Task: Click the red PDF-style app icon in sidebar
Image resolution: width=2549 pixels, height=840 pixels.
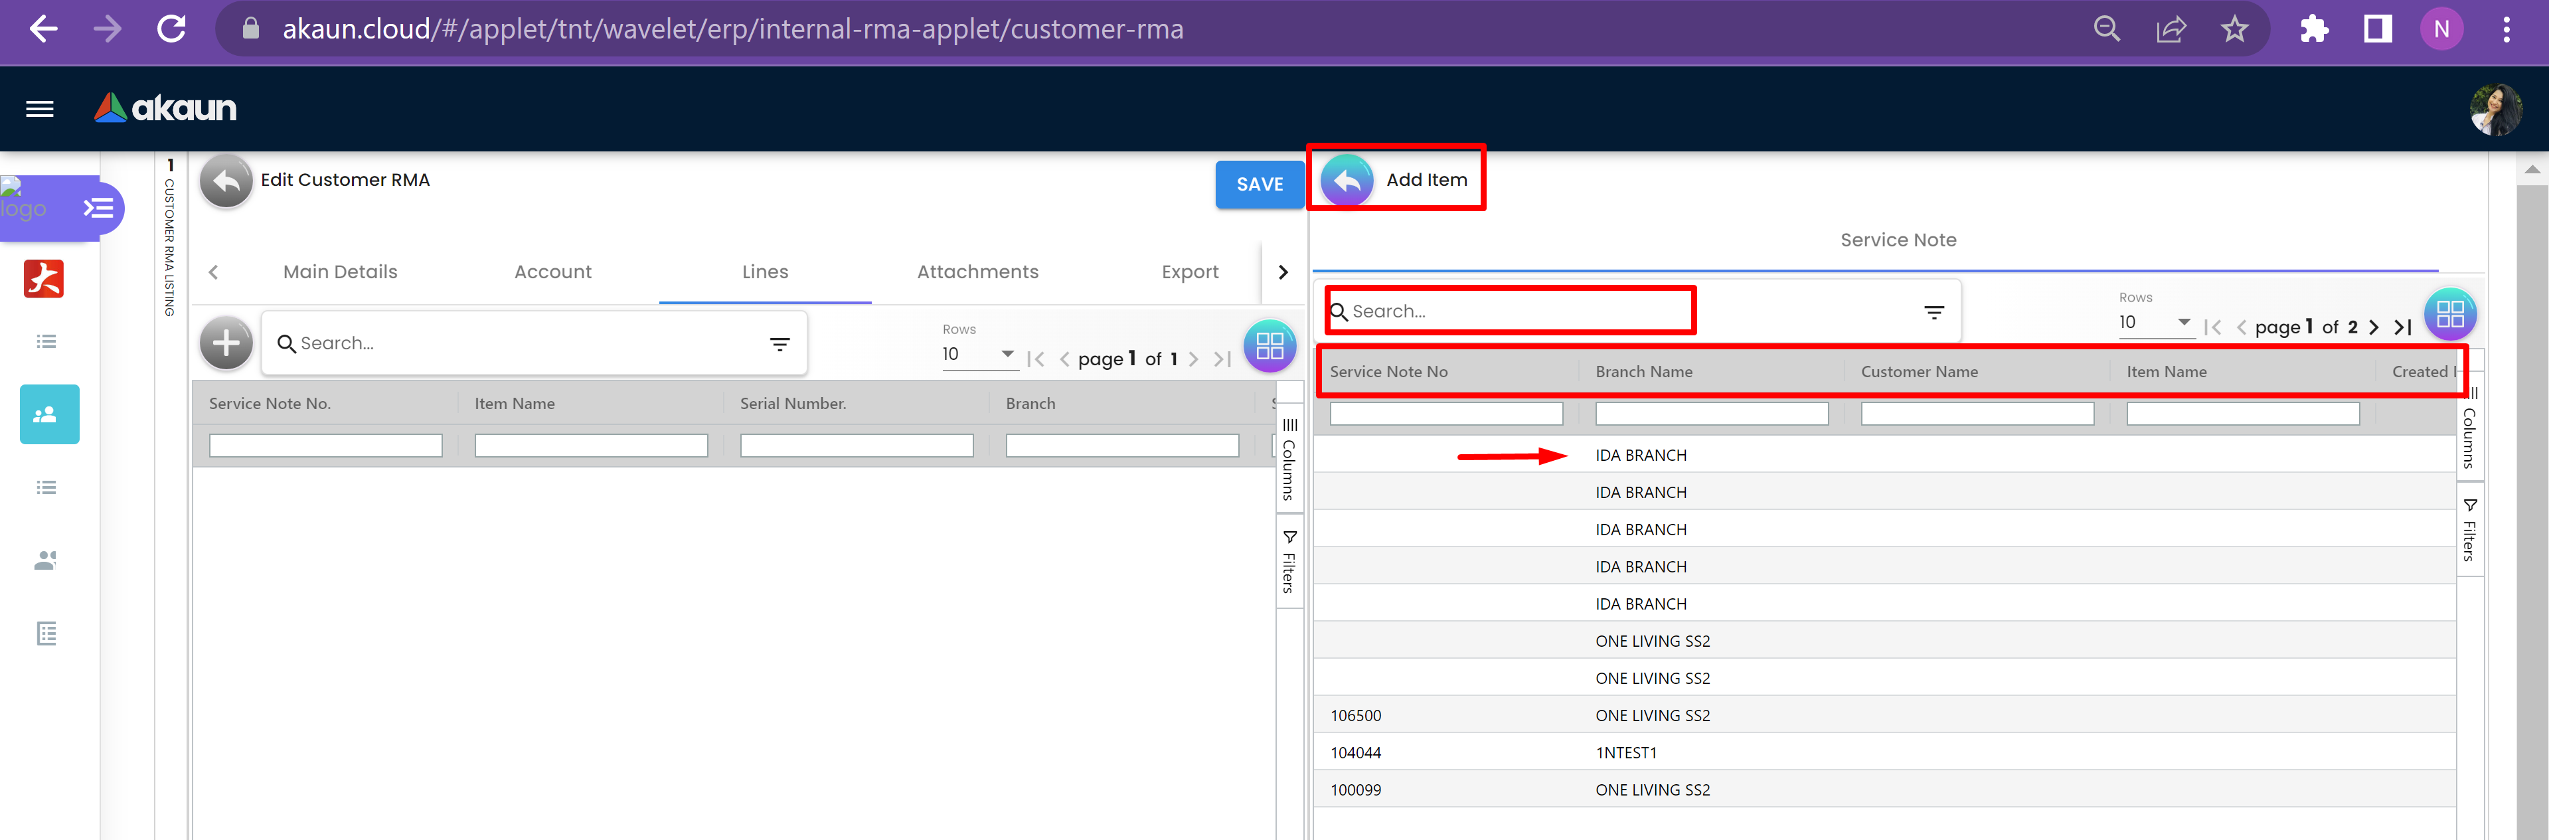Action: 44,279
